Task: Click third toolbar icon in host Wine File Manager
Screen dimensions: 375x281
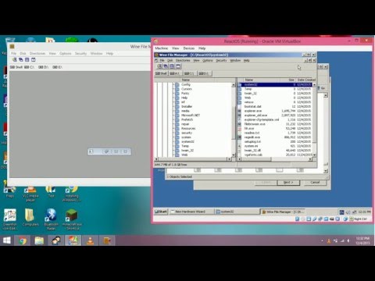Action: pyautogui.click(x=27, y=59)
